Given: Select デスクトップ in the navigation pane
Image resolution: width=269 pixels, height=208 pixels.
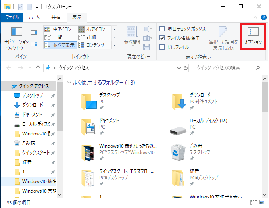Looking at the screenshot, I should [x=29, y=95].
